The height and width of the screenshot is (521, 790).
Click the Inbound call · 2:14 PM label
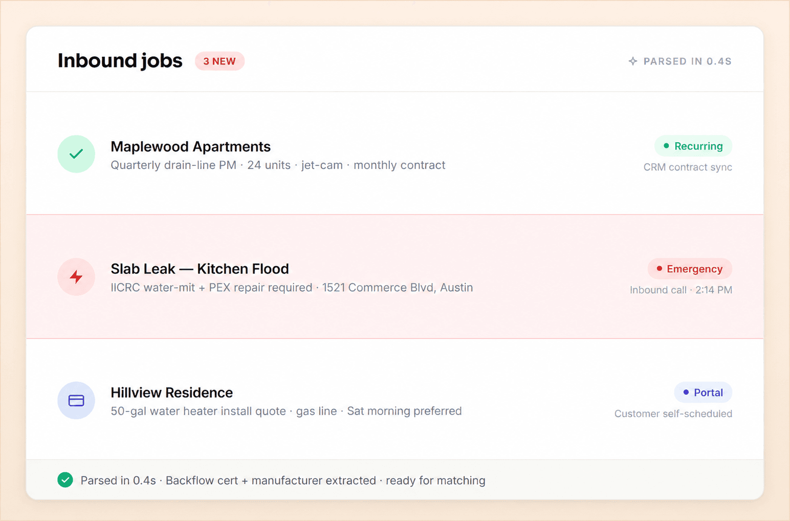pos(681,290)
